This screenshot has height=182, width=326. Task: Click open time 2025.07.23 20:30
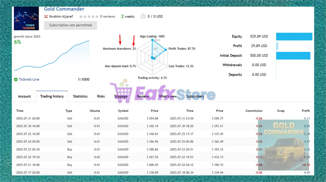coord(28,149)
